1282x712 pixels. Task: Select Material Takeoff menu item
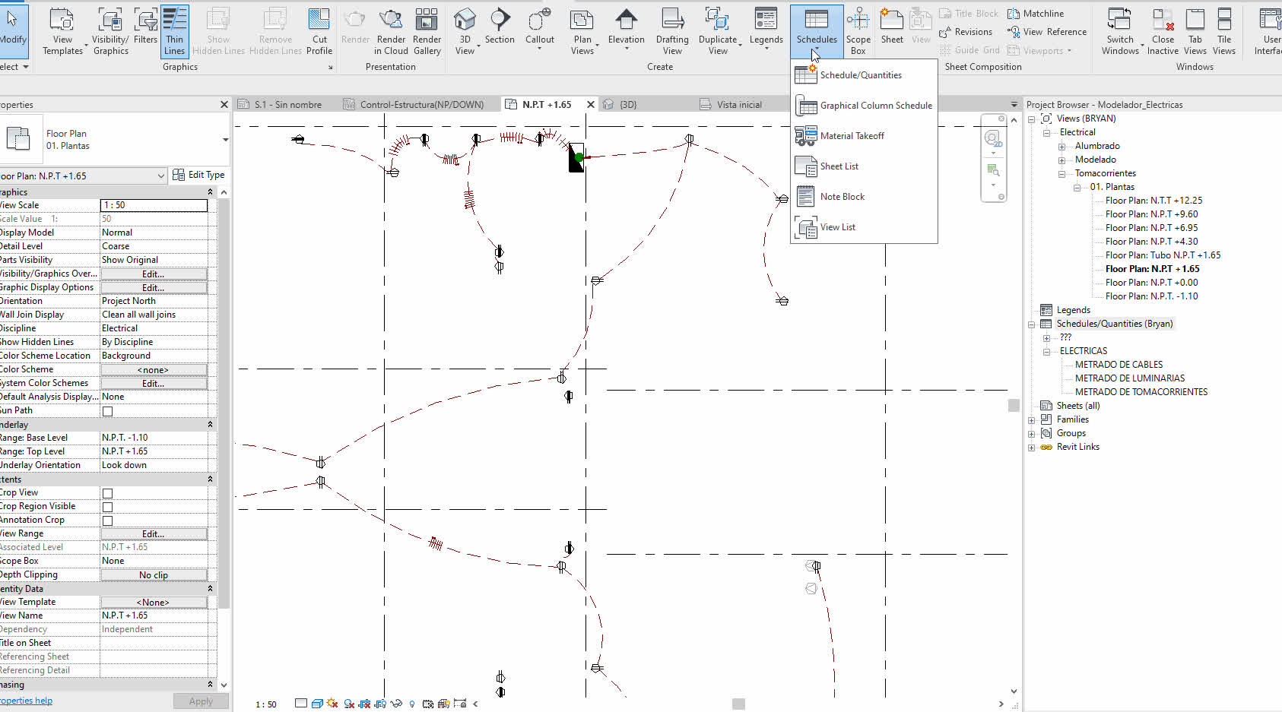pos(864,136)
